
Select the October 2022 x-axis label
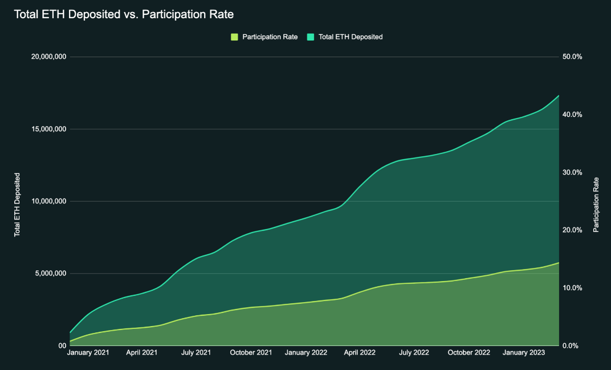[x=469, y=353]
